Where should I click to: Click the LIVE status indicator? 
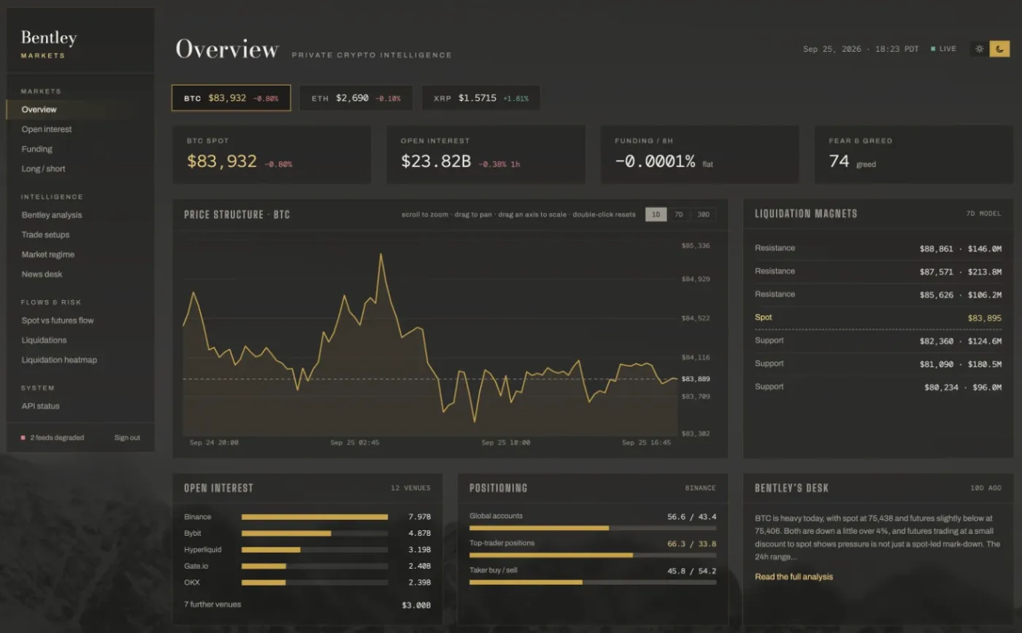pyautogui.click(x=943, y=49)
